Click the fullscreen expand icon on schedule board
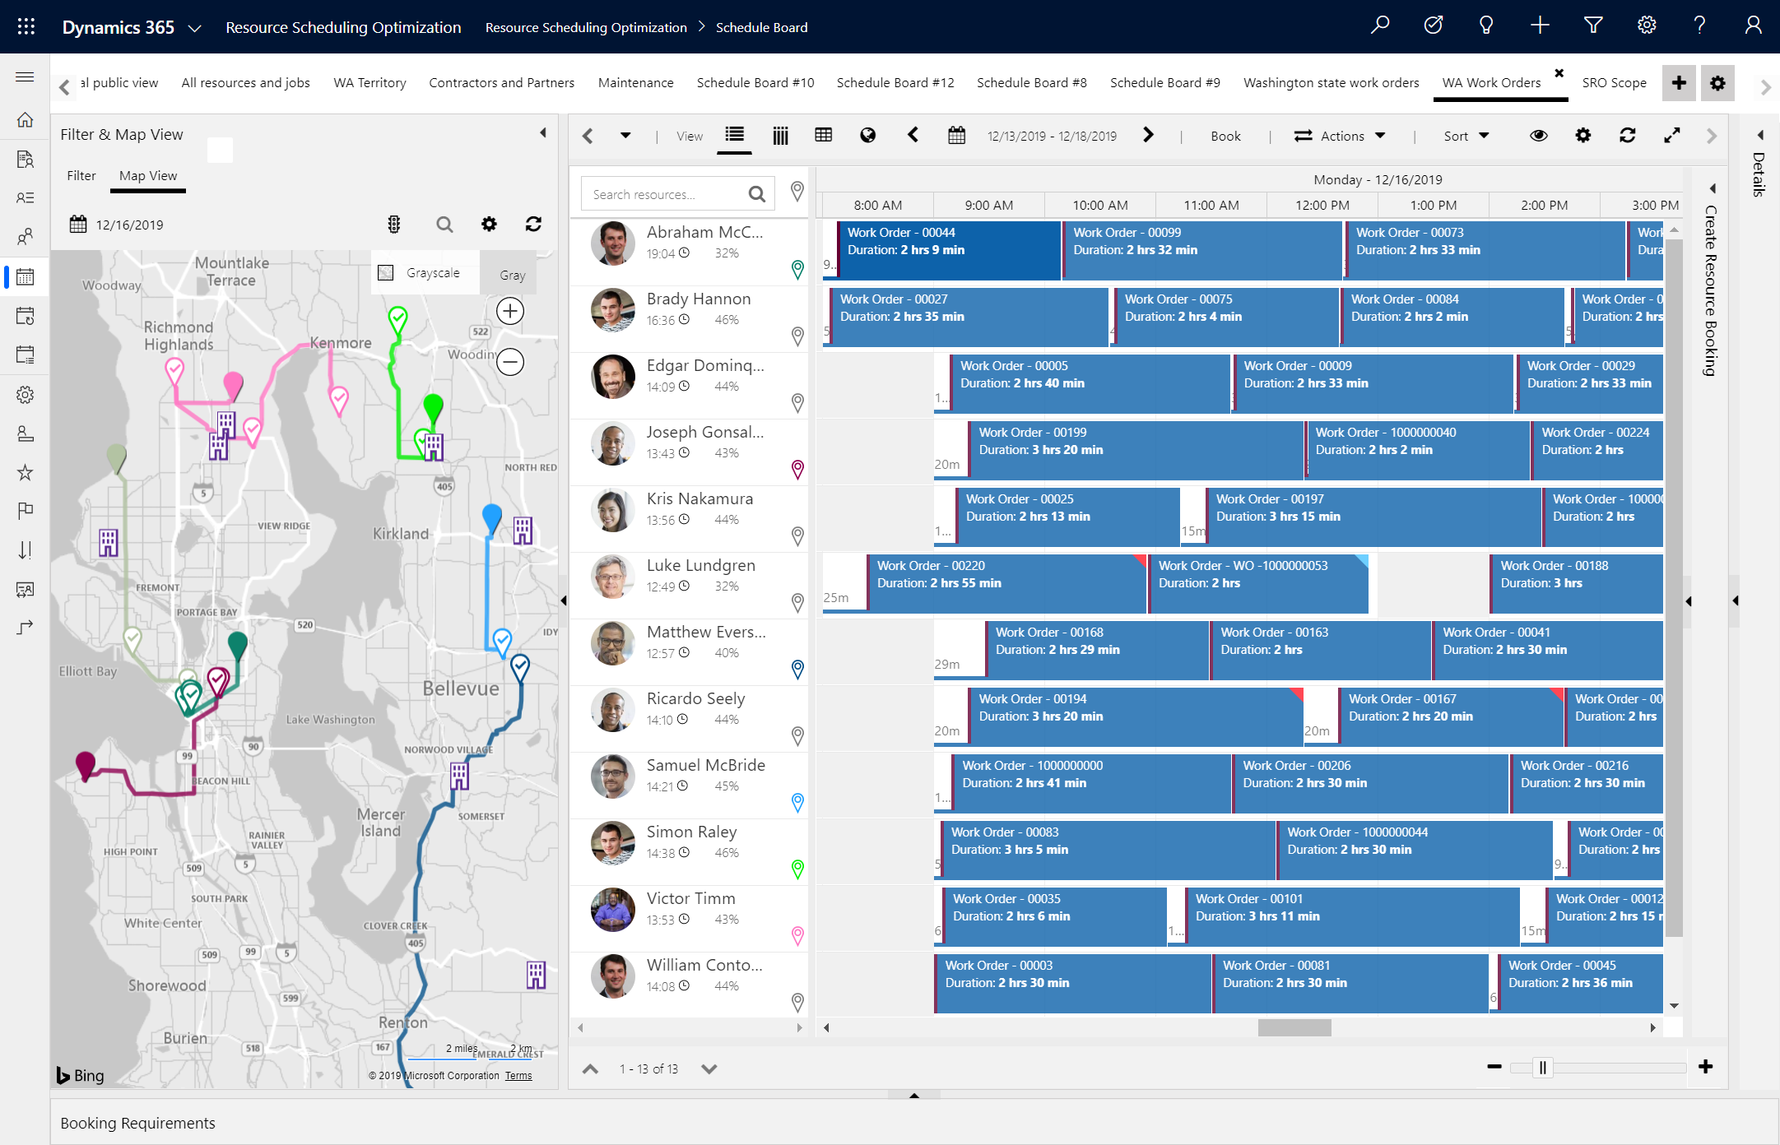 pyautogui.click(x=1672, y=135)
